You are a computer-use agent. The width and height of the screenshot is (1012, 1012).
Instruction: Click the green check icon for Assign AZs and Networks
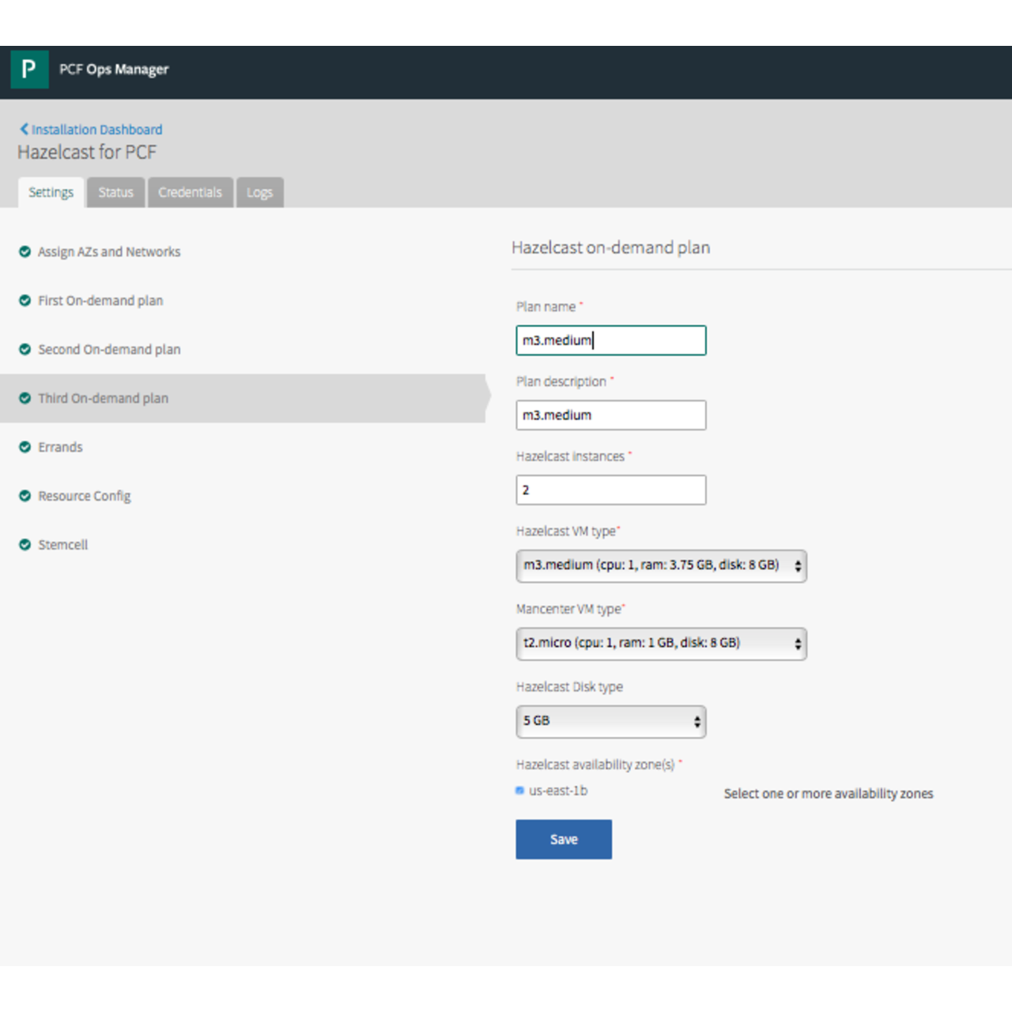[x=25, y=251]
